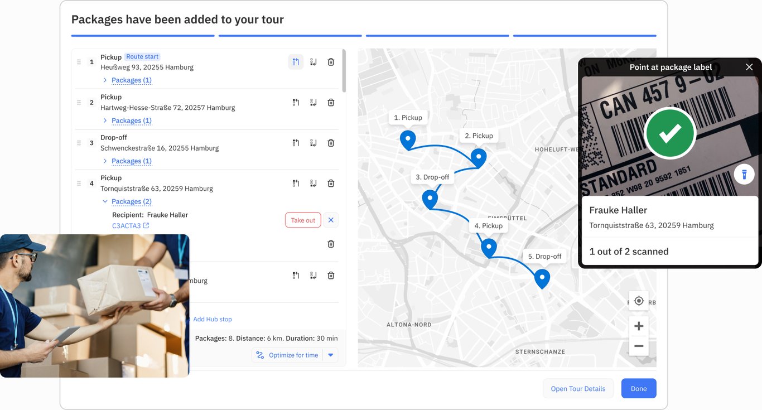Set Hartweg-Hesse-Straße 72 as route start
Image resolution: width=762 pixels, height=410 pixels.
click(296, 103)
